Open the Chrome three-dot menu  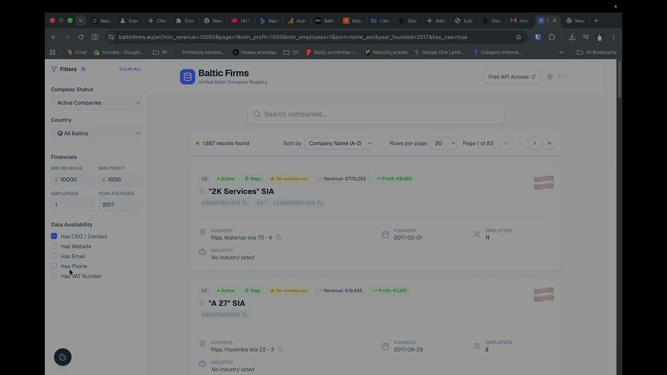click(x=613, y=37)
